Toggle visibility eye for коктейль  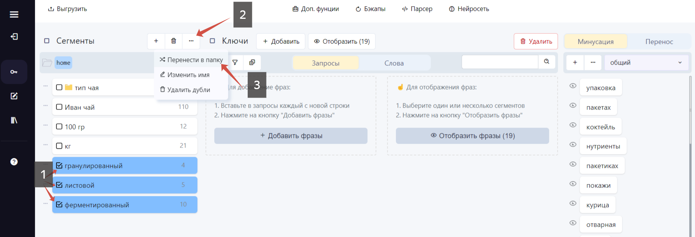(573, 125)
